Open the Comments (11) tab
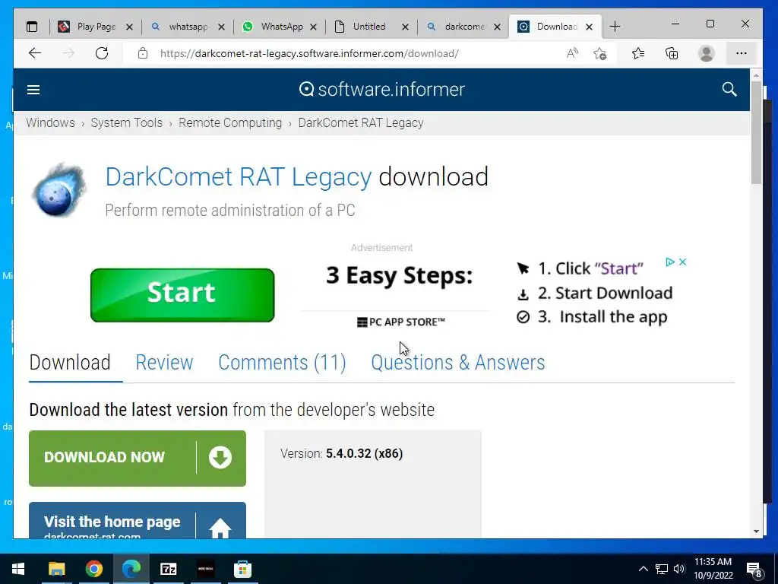This screenshot has width=778, height=584. pyautogui.click(x=283, y=363)
